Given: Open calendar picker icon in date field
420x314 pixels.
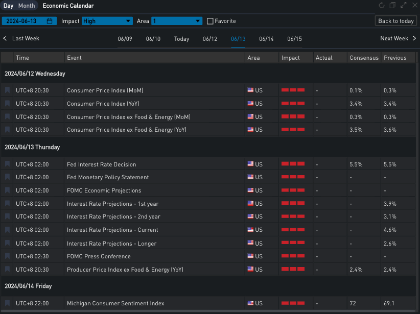Looking at the screenshot, I should click(50, 21).
